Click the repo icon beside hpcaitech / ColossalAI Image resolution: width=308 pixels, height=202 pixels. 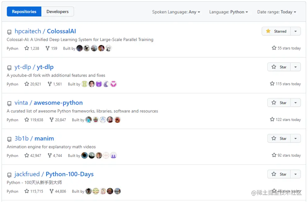(x=9, y=32)
